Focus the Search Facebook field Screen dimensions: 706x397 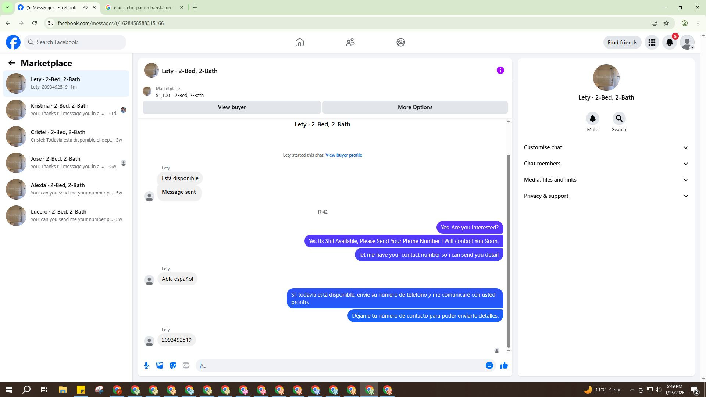click(75, 42)
